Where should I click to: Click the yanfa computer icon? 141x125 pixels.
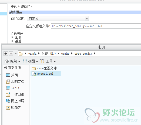point(8,88)
